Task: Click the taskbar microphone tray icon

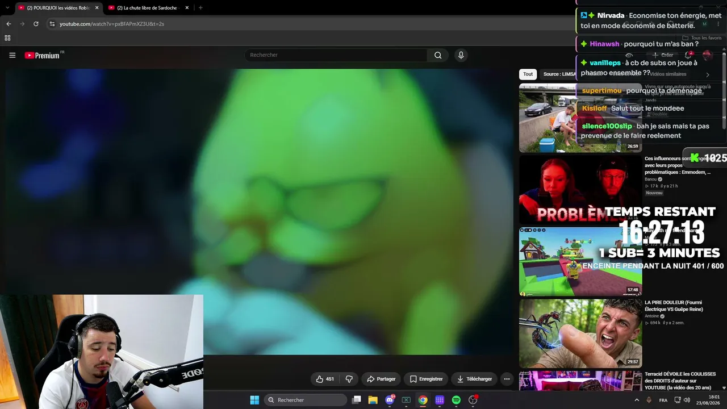Action: tap(649, 400)
